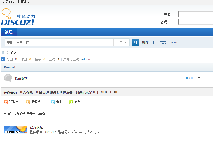Open the 默认版块 forum link
213x141 pixels.
click(x=21, y=78)
